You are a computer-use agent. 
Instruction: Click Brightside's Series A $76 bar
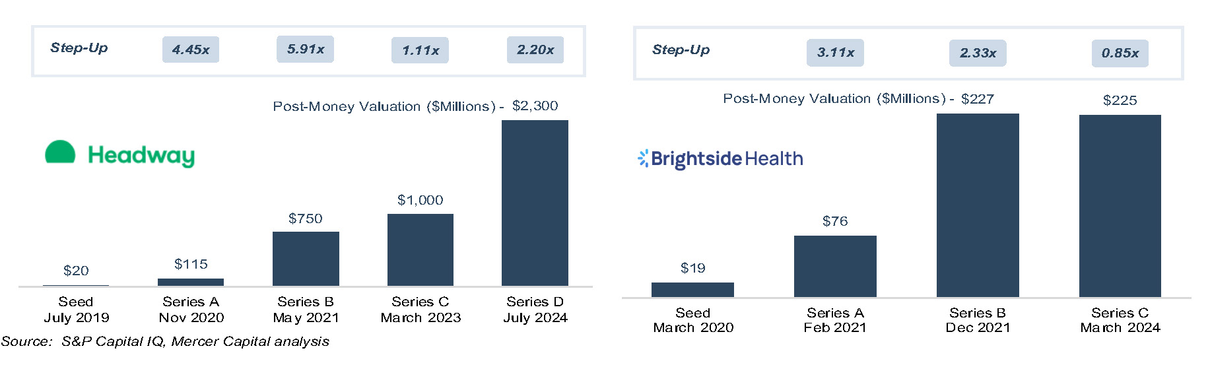tap(835, 266)
